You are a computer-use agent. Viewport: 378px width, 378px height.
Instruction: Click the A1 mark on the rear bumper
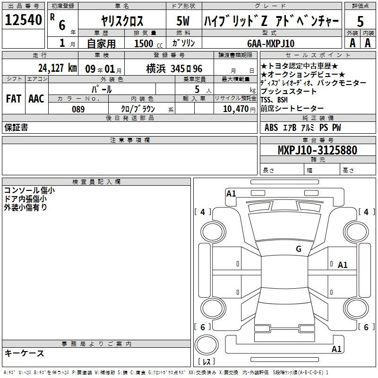(x=336, y=349)
